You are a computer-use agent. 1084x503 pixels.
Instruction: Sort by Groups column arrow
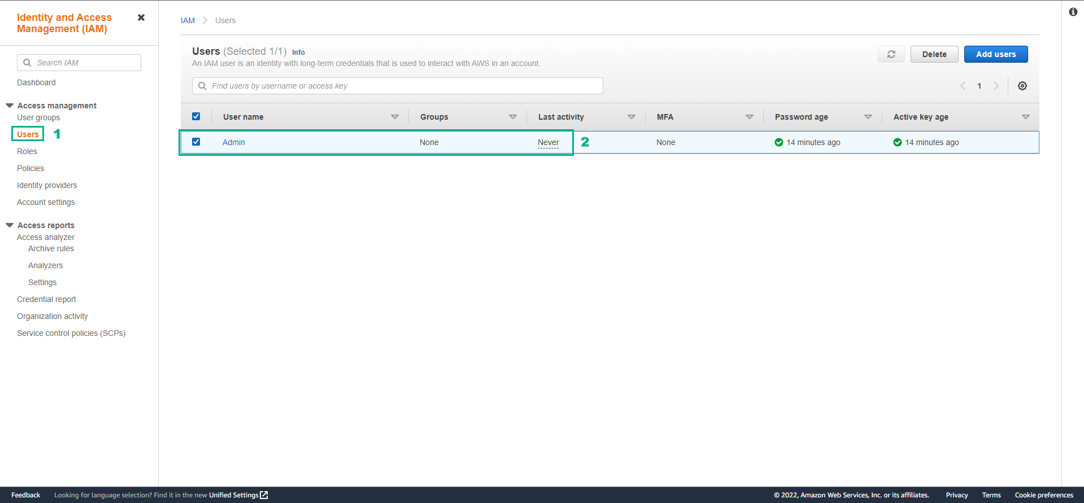click(513, 117)
